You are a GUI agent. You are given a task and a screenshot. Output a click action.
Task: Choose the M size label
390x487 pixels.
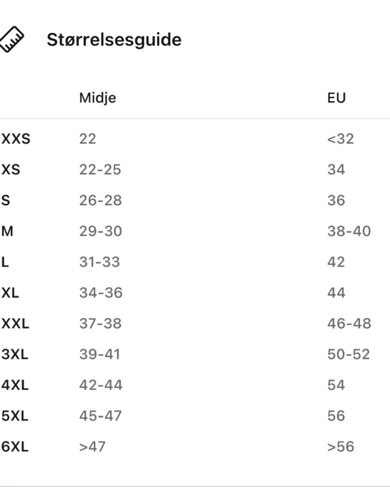7,231
